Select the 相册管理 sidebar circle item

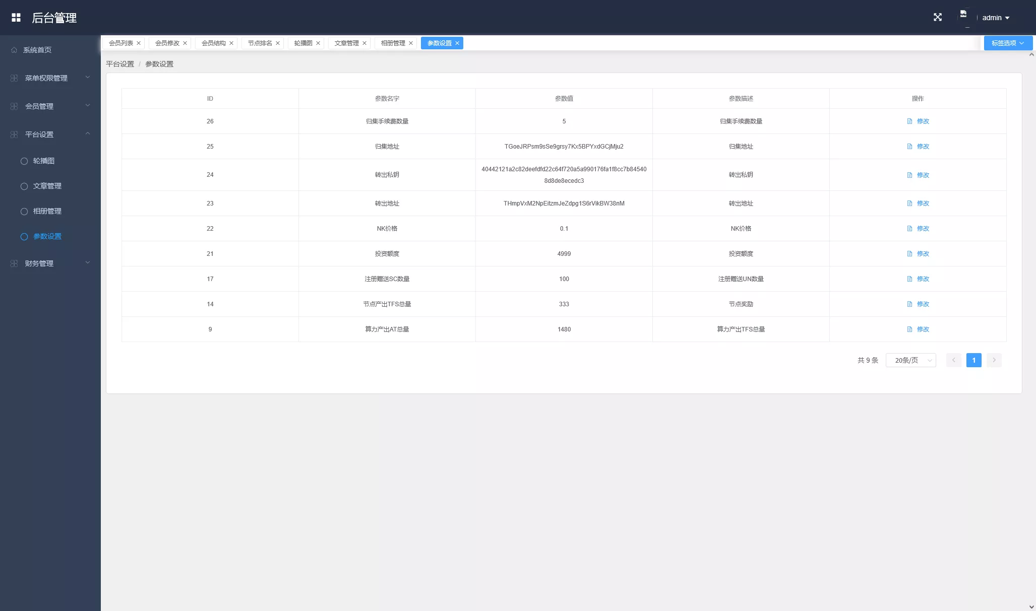click(24, 212)
